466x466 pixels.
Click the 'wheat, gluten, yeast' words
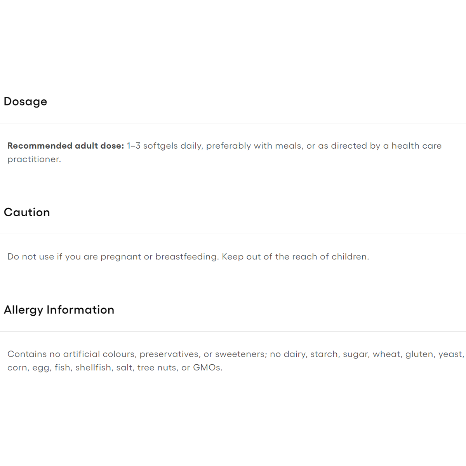[x=418, y=354]
